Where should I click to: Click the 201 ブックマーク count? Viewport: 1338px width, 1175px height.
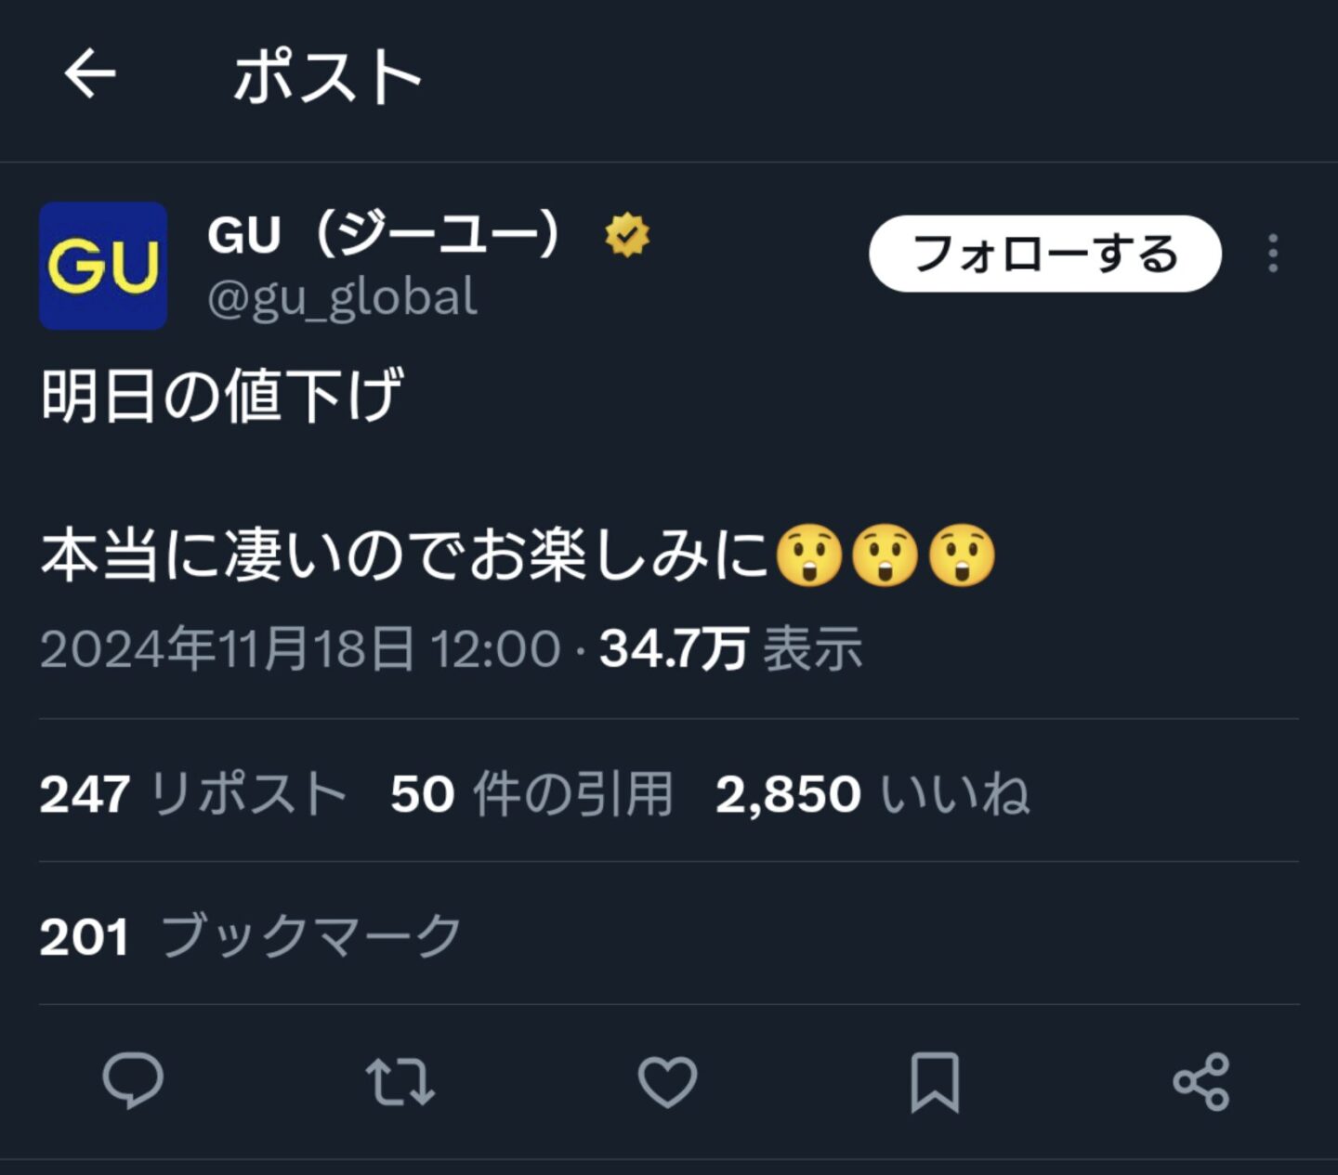point(251,936)
